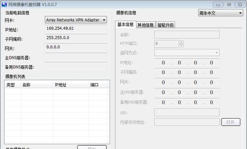Click the 名称 column header in camera list

point(37,85)
